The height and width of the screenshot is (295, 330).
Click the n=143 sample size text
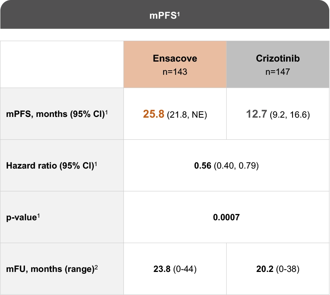tap(175, 72)
